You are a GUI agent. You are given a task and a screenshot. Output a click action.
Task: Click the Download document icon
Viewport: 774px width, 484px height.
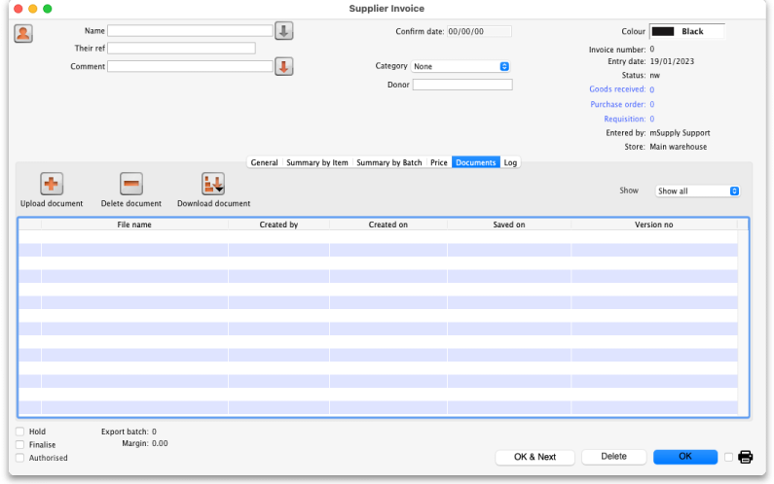213,184
